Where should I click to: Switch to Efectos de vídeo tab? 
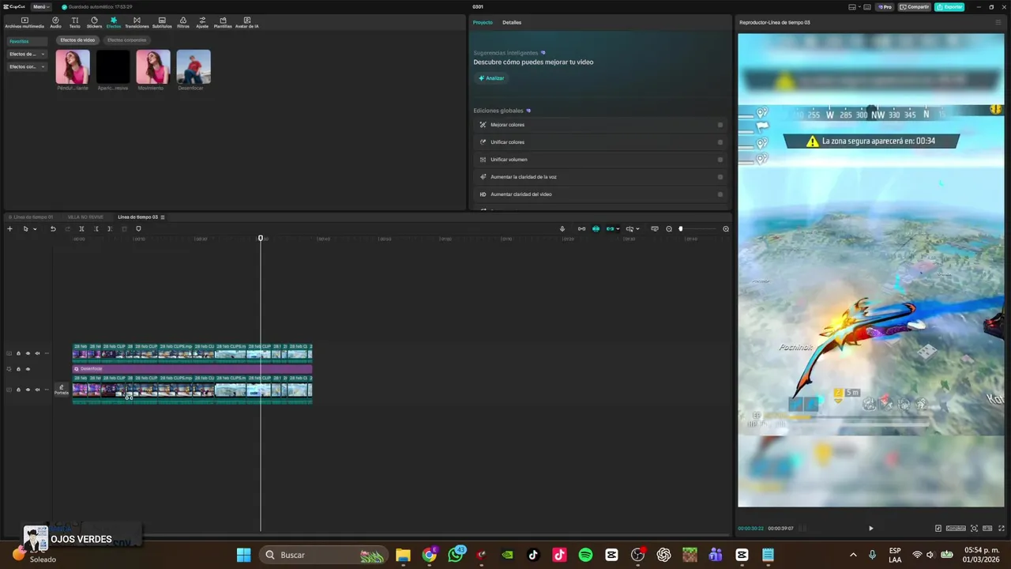(x=77, y=40)
